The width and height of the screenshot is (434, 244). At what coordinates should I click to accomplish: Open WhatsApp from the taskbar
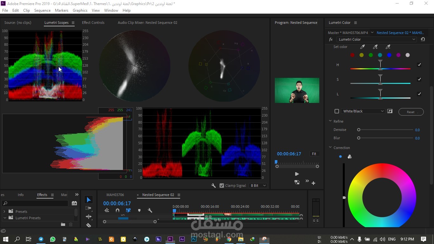53,239
